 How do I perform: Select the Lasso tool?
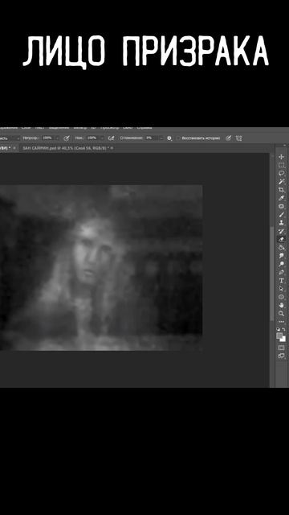(x=281, y=174)
